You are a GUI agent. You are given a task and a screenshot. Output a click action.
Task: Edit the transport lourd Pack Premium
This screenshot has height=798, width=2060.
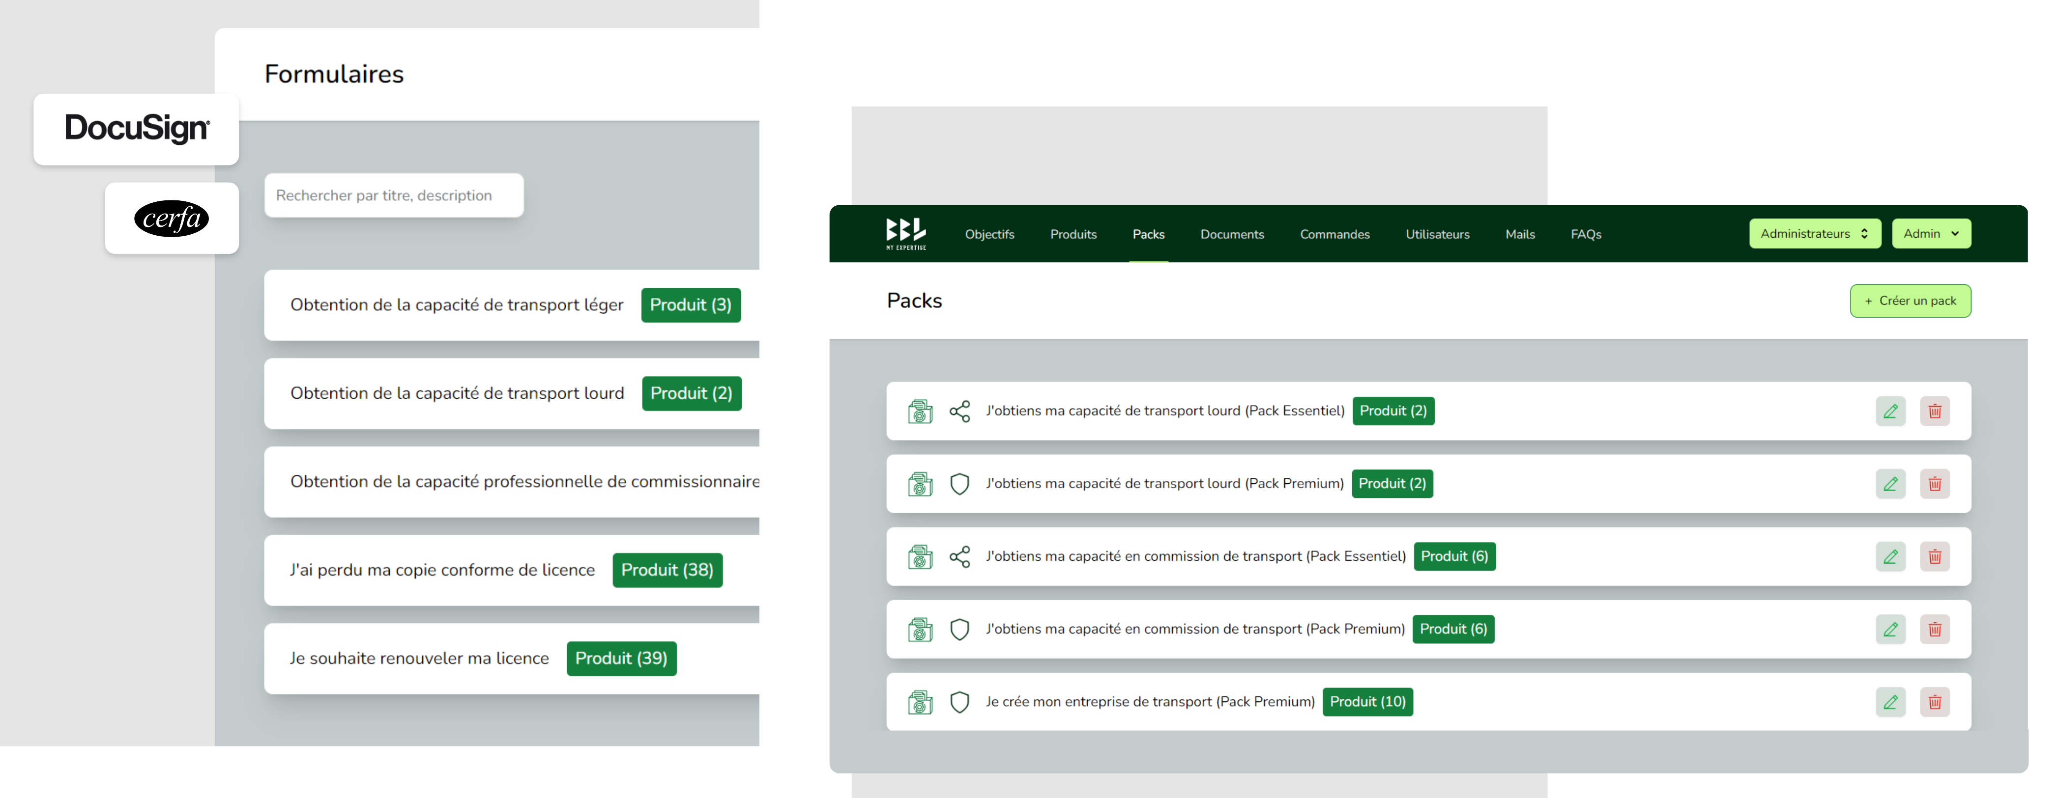[x=1889, y=484]
